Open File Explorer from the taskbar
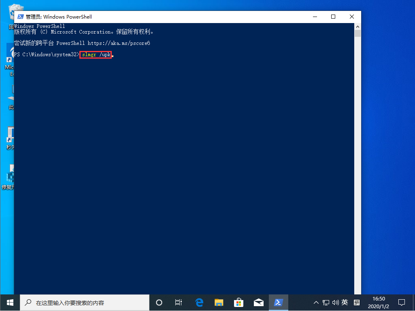The width and height of the screenshot is (415, 311). click(x=219, y=302)
